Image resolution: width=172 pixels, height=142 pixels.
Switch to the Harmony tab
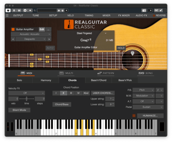click(x=46, y=80)
